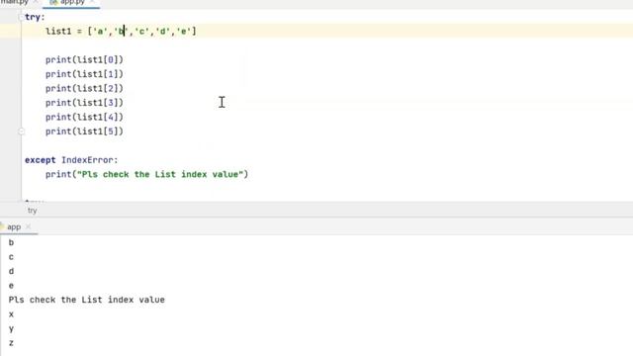Click output line 'y' in console
633x356 pixels.
pyautogui.click(x=11, y=328)
